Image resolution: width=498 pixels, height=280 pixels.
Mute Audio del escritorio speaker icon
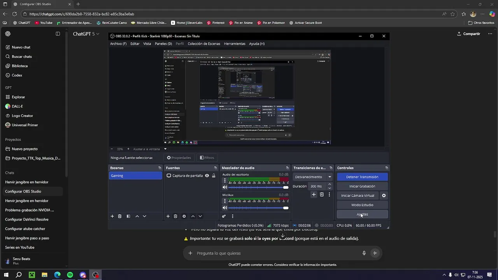(224, 187)
